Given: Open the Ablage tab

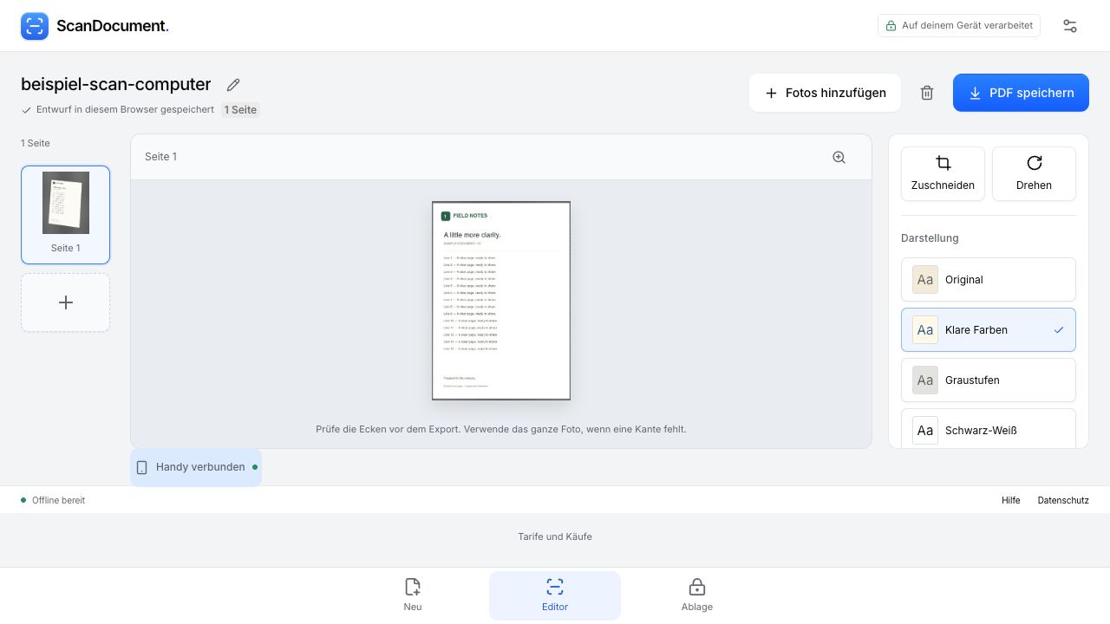Looking at the screenshot, I should tap(697, 595).
